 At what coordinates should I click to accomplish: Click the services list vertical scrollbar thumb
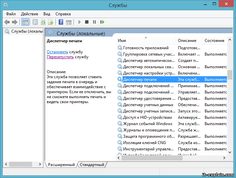230,75
